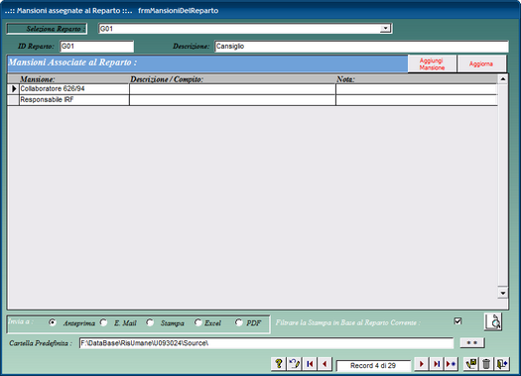521x376 pixels.
Task: Create a new record with arrow-asterisk icon
Action: (452, 364)
